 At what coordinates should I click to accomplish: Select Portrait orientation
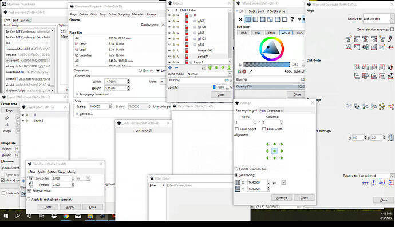click(140, 70)
